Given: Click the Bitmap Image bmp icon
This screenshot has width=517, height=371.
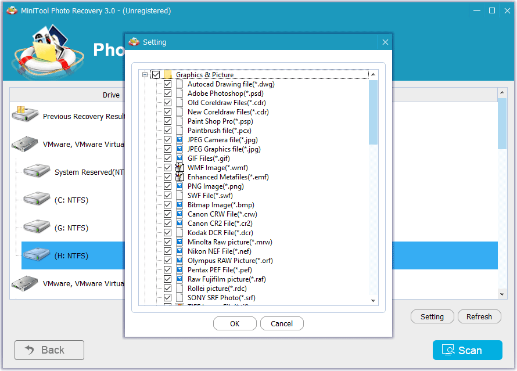Looking at the screenshot, I should (x=179, y=204).
